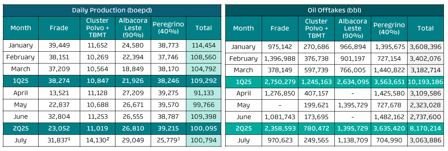
Task: Select the April total 91,133 cell
Action: tap(203, 93)
